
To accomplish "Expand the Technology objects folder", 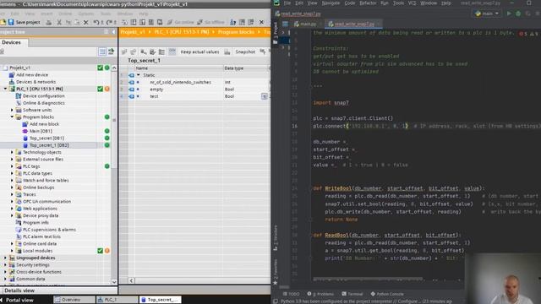I will click(12, 152).
